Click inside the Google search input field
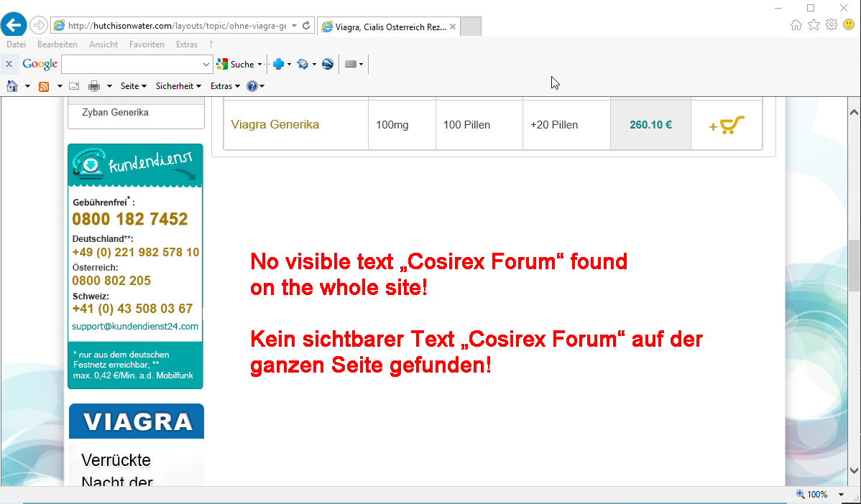861x504 pixels. coord(132,65)
